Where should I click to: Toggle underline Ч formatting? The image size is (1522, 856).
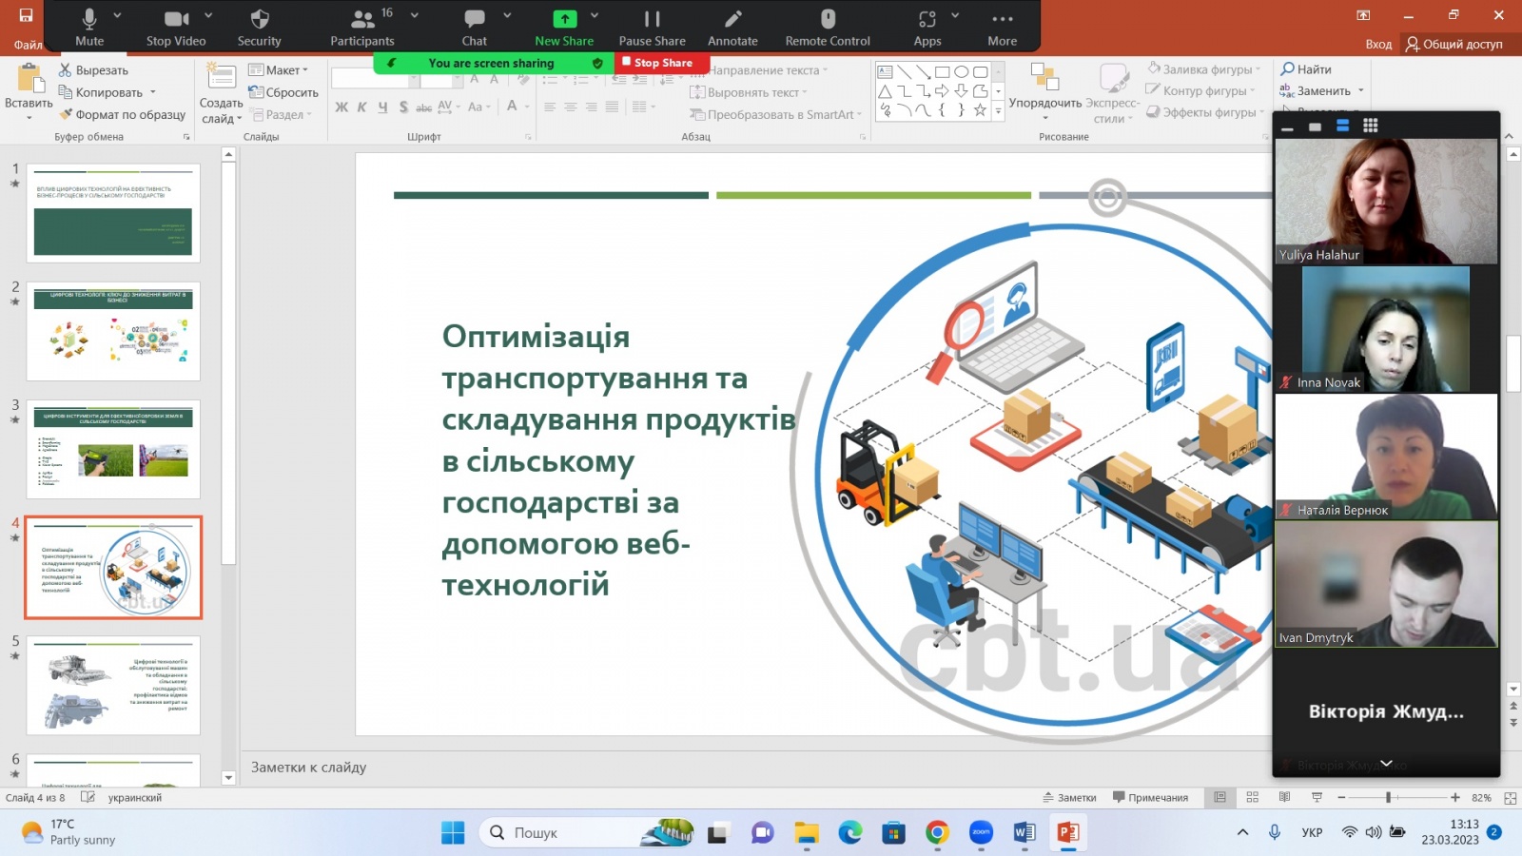(x=382, y=107)
